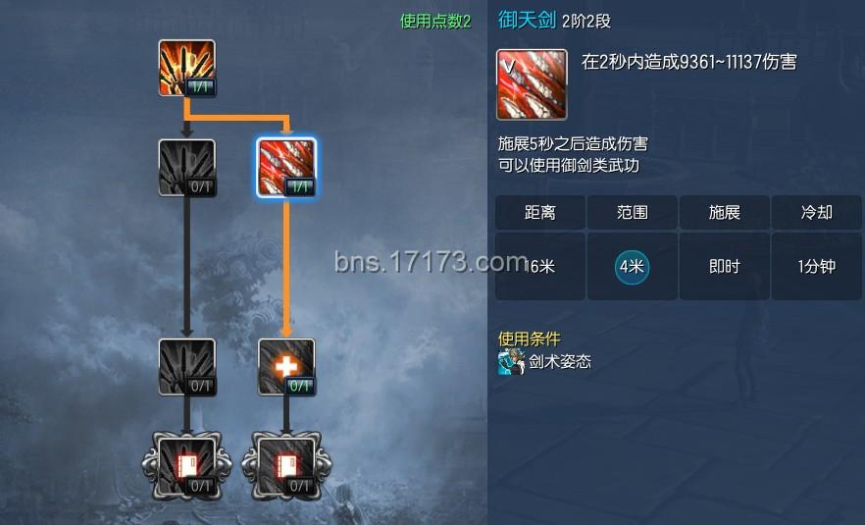This screenshot has width=865, height=525.
Task: Click the 御天剑 skill title
Action: [x=527, y=20]
